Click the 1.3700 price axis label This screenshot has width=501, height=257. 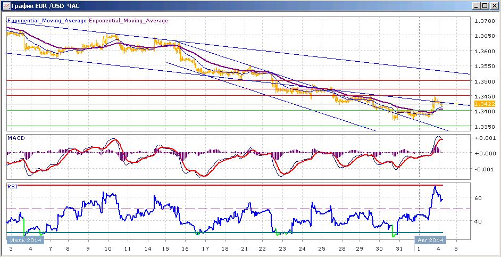pos(486,21)
